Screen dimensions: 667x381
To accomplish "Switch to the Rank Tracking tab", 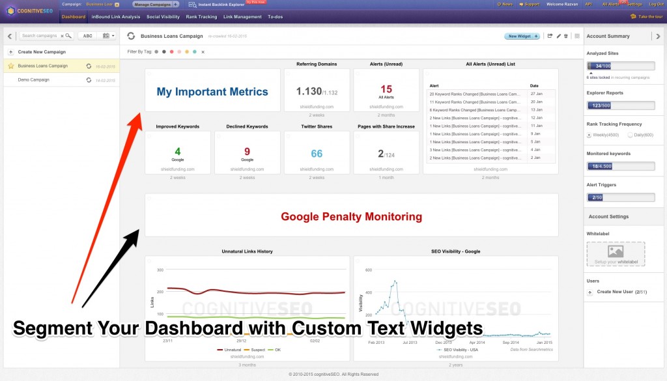I will click(x=202, y=17).
